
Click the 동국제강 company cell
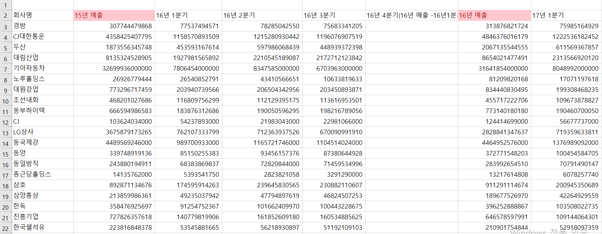(42, 142)
